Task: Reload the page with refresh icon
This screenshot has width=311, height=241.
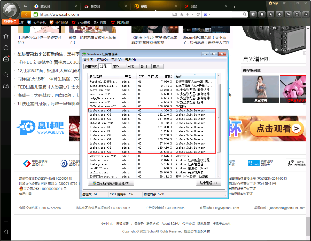Action: point(198,14)
